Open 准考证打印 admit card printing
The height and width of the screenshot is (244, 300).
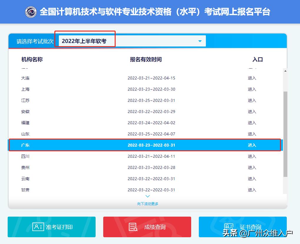tap(51, 227)
